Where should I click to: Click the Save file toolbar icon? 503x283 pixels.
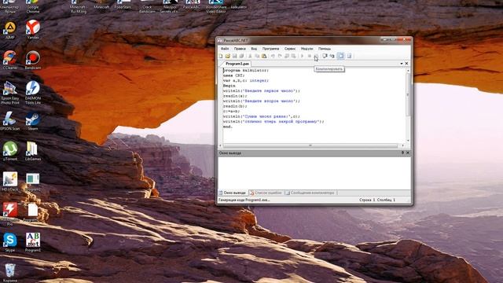coord(234,56)
